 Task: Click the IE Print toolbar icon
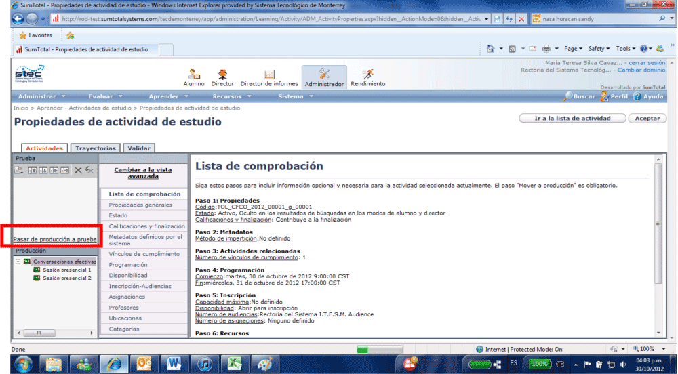pyautogui.click(x=546, y=49)
